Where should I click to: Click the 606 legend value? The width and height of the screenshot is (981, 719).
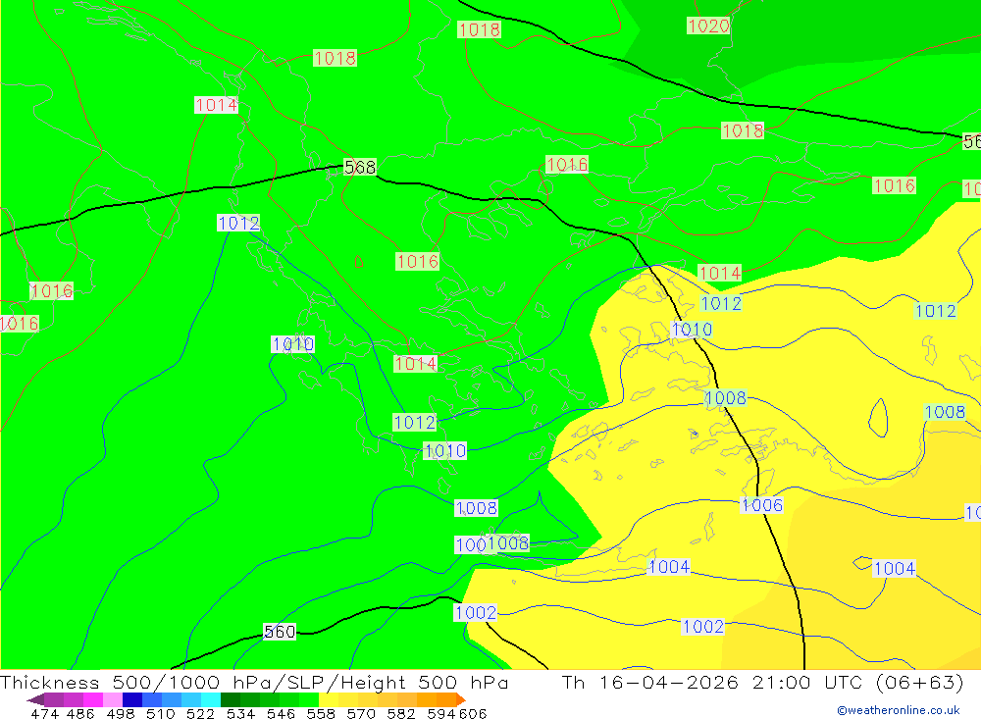[x=473, y=713]
